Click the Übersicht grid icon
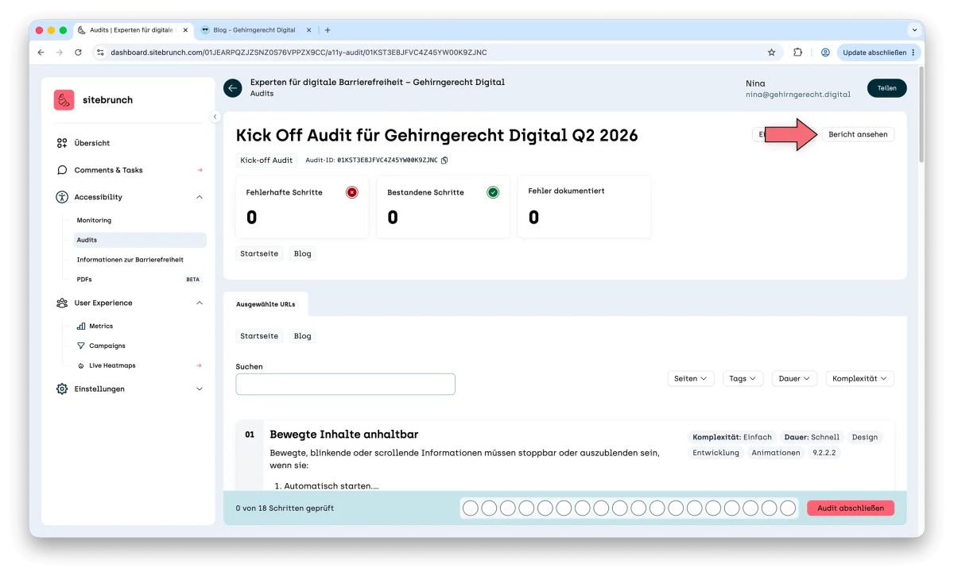 coord(62,143)
